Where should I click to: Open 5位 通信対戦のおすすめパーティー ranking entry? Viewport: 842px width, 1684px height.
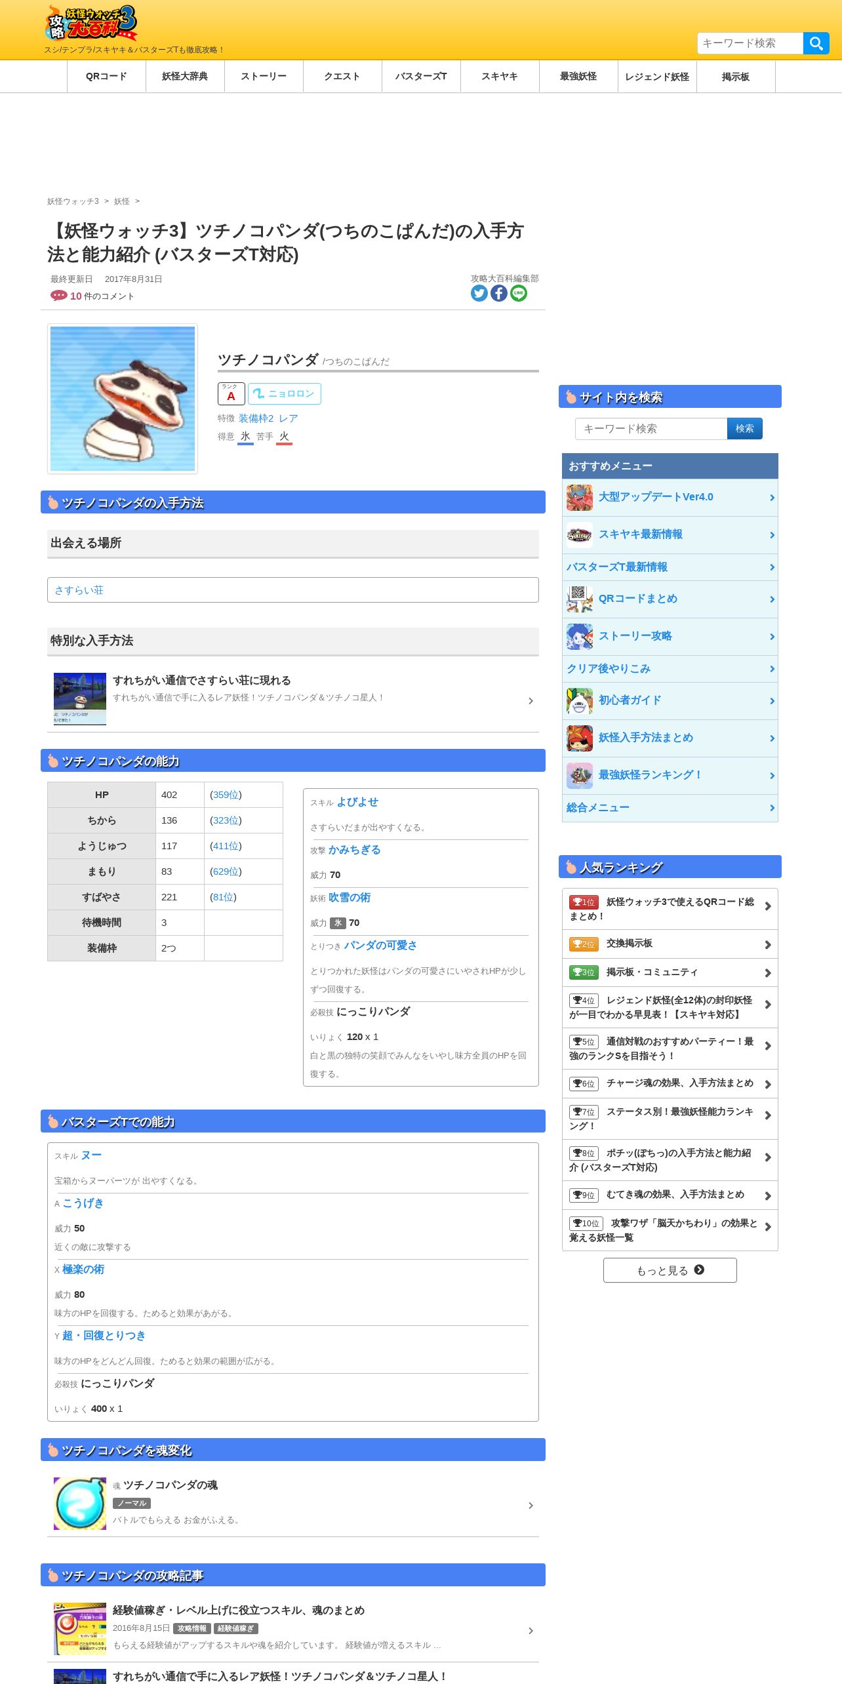tap(670, 1049)
